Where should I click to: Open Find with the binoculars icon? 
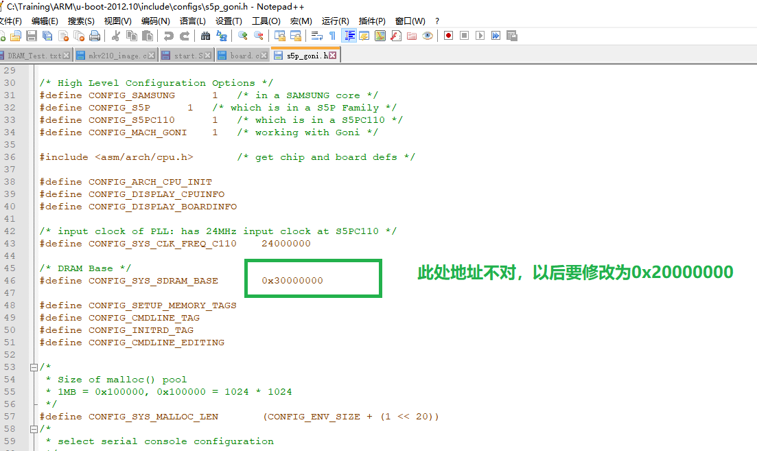(206, 36)
